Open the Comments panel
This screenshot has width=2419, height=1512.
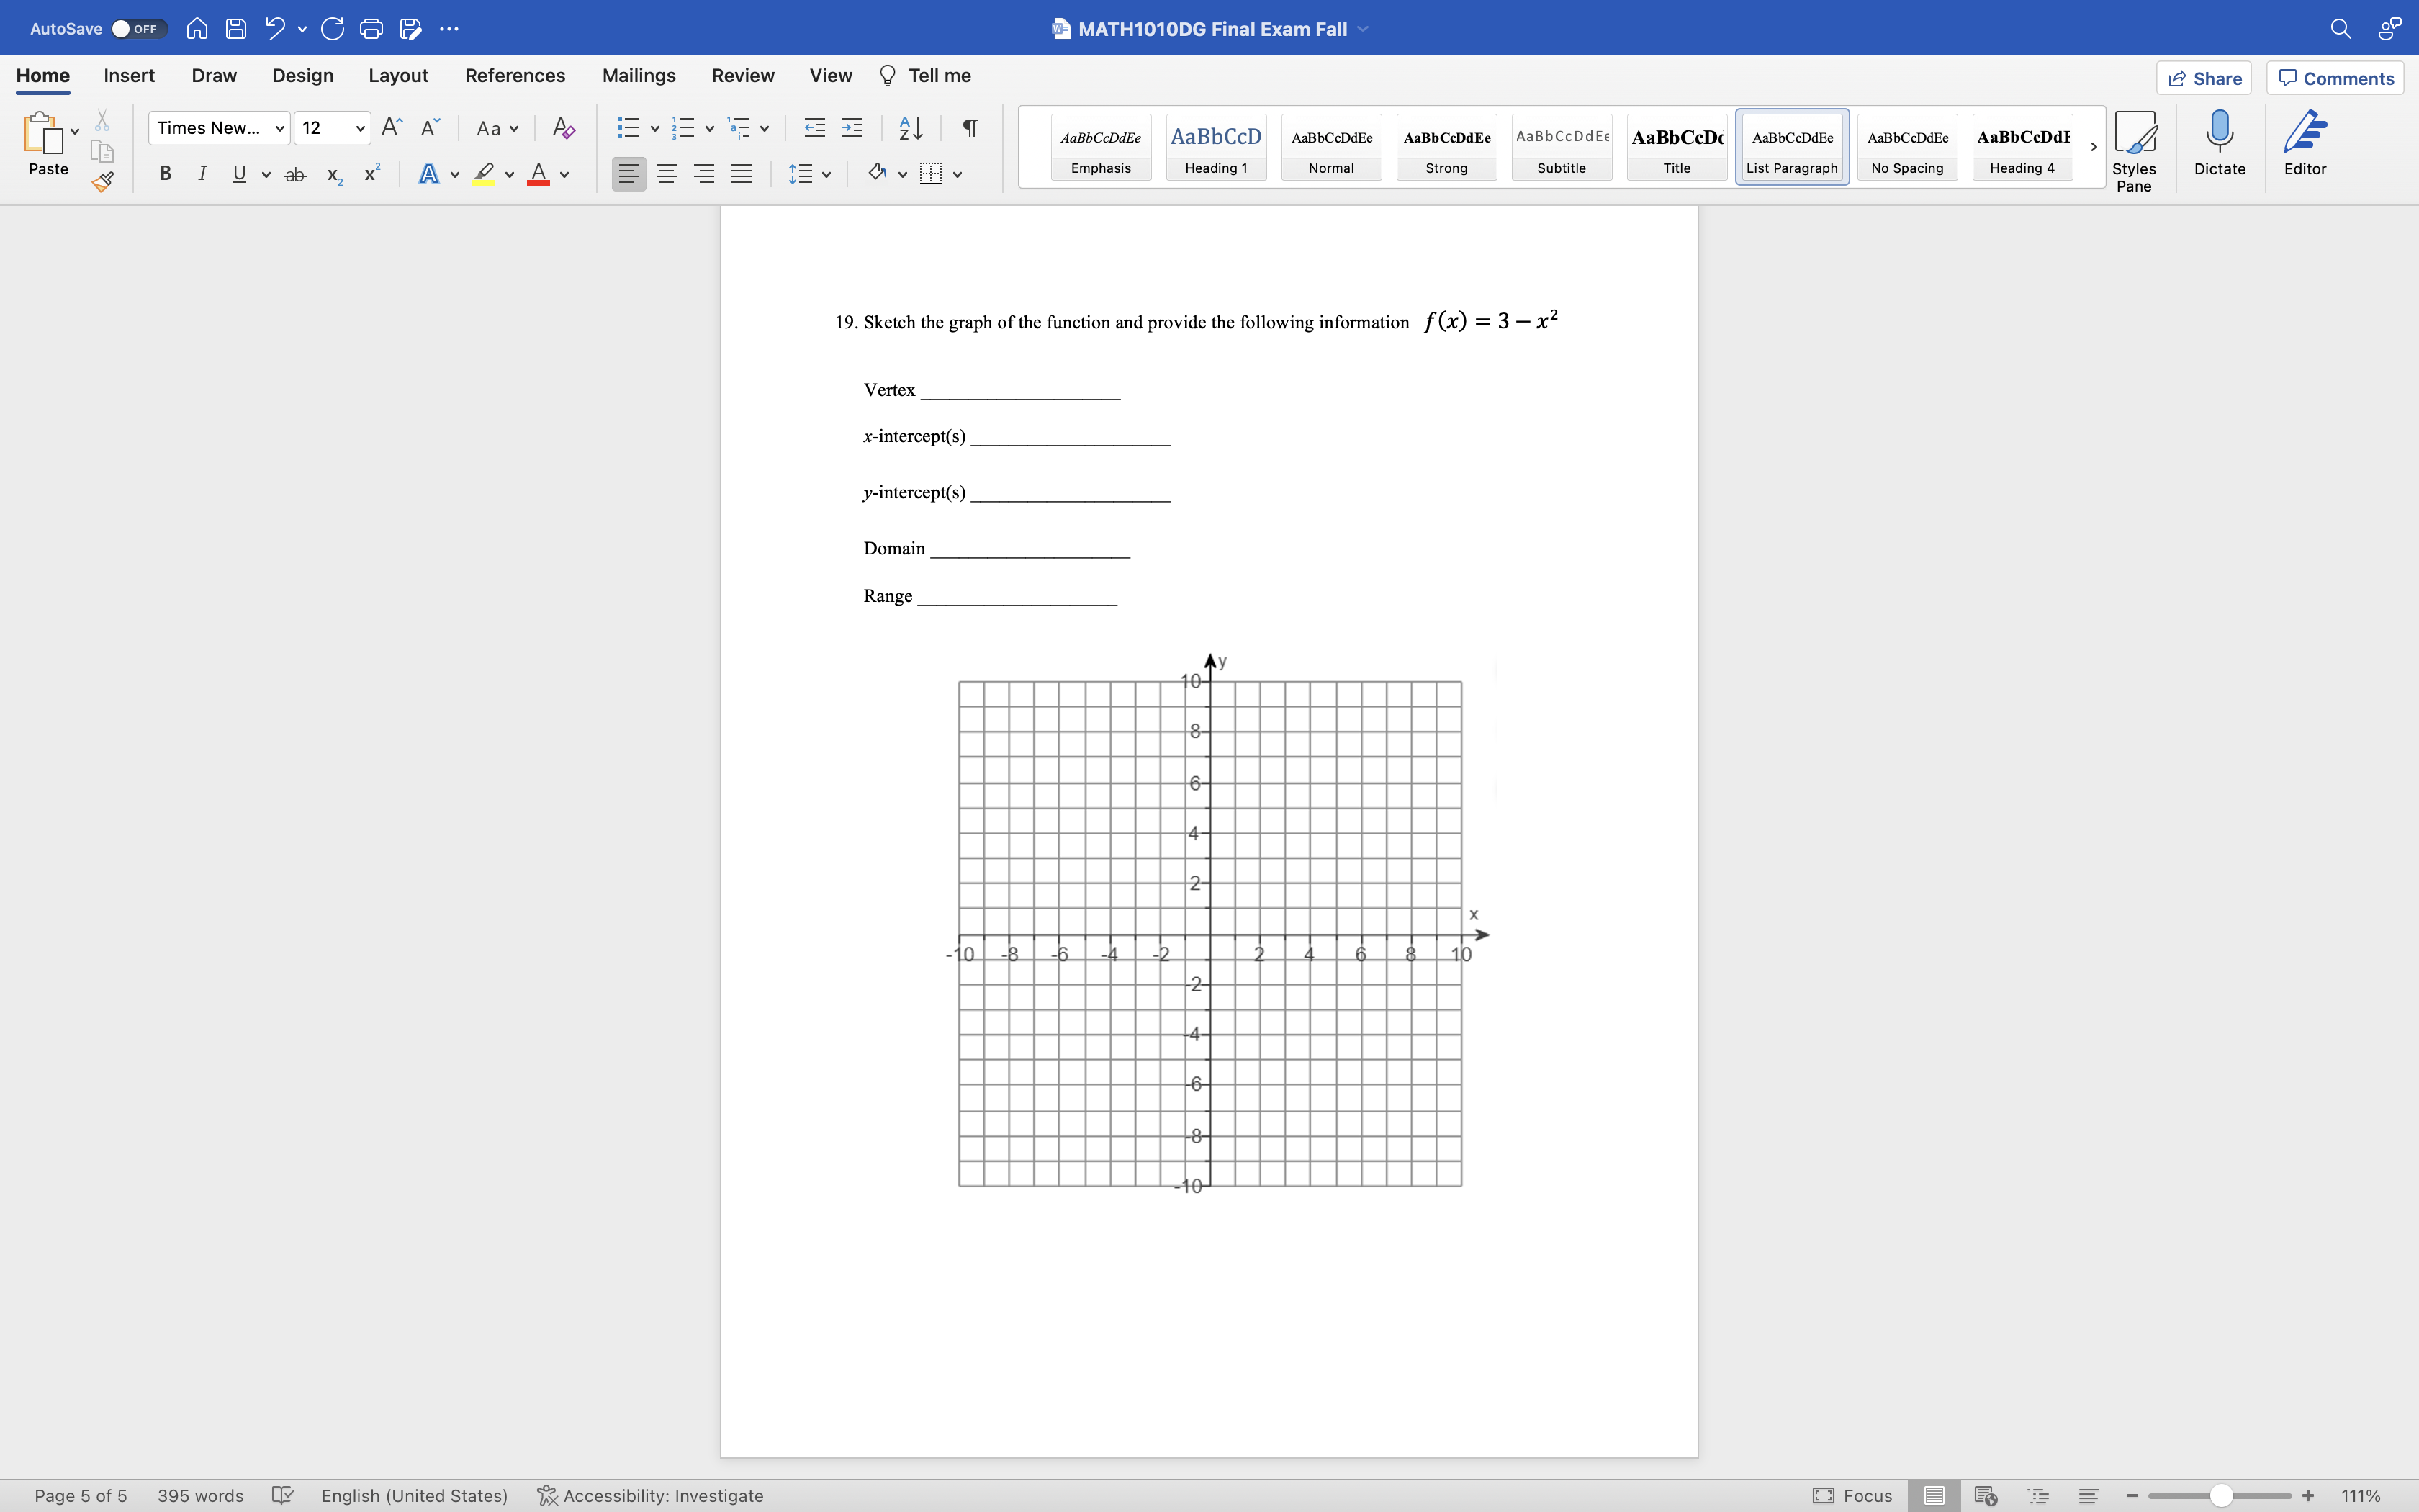[x=2335, y=77]
